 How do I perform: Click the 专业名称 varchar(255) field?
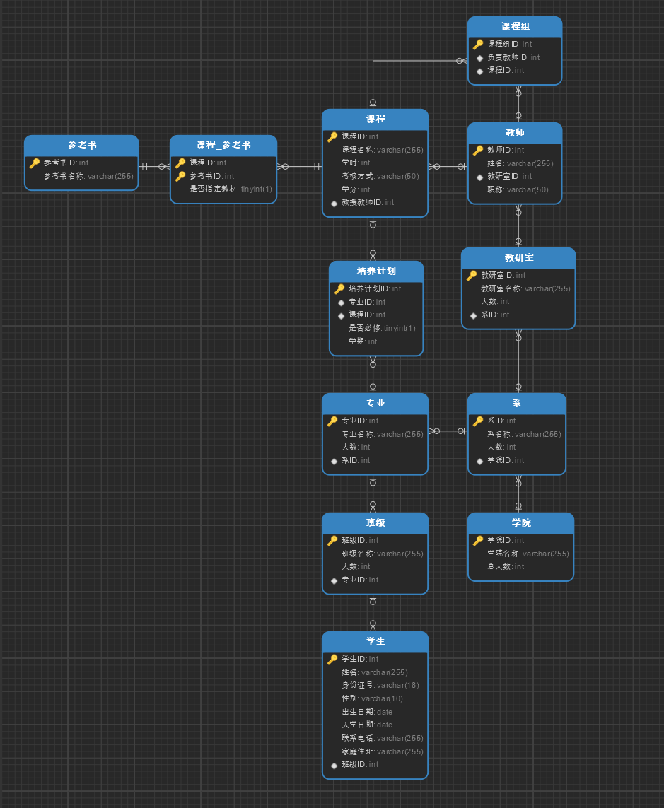382,435
